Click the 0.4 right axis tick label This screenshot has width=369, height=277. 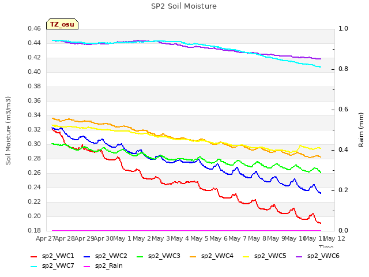tap(343, 150)
